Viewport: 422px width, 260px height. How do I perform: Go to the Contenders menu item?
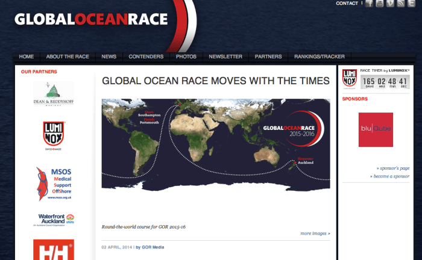146,57
